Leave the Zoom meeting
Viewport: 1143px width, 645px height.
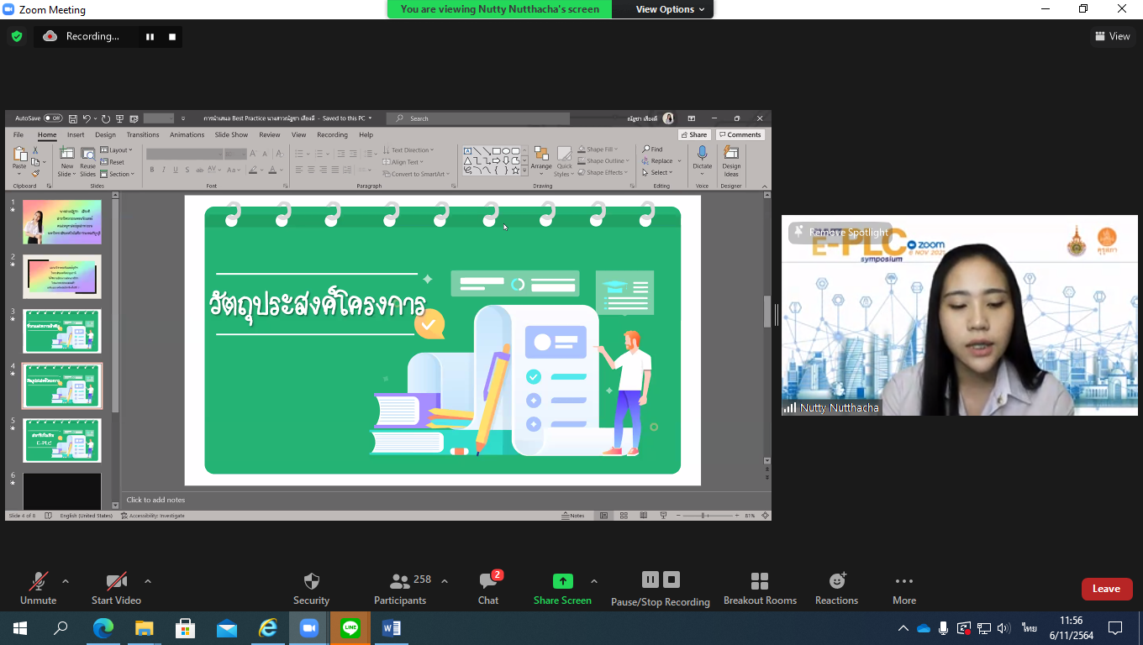(1106, 589)
